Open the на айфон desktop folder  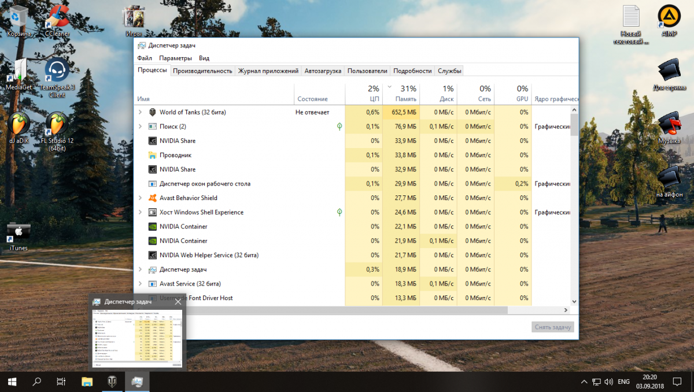[x=669, y=182]
